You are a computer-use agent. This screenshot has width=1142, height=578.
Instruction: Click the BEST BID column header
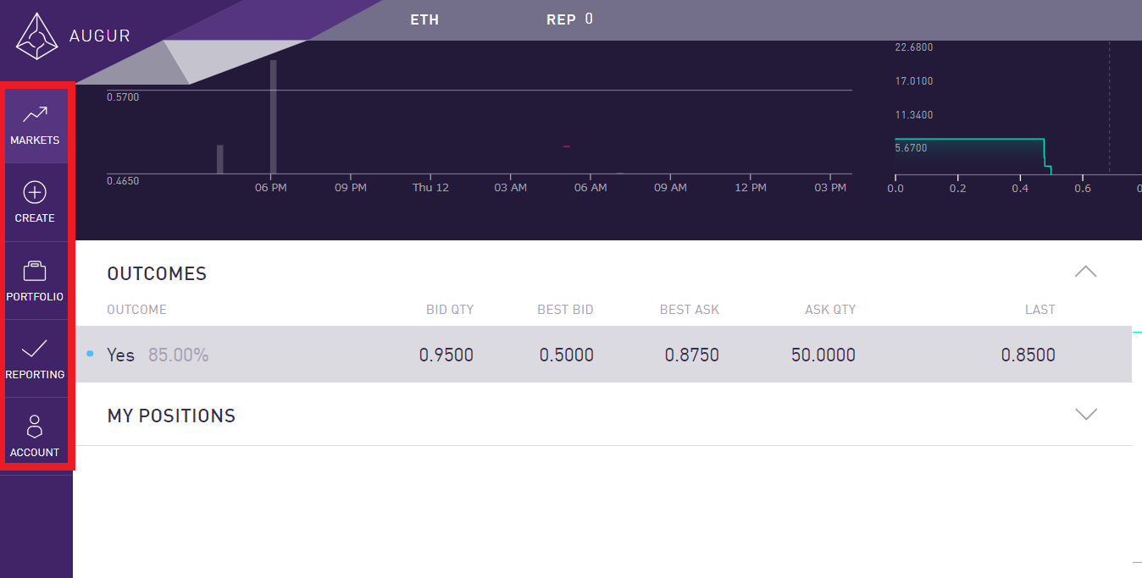click(565, 310)
